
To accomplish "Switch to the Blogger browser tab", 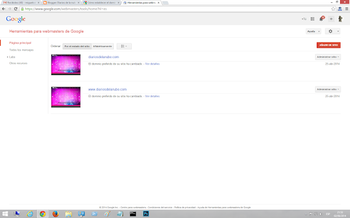I will (61, 3).
